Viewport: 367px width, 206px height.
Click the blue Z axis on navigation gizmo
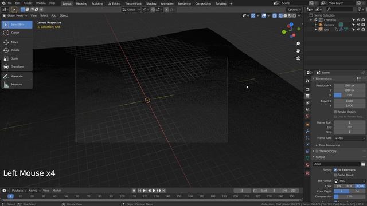coord(291,25)
